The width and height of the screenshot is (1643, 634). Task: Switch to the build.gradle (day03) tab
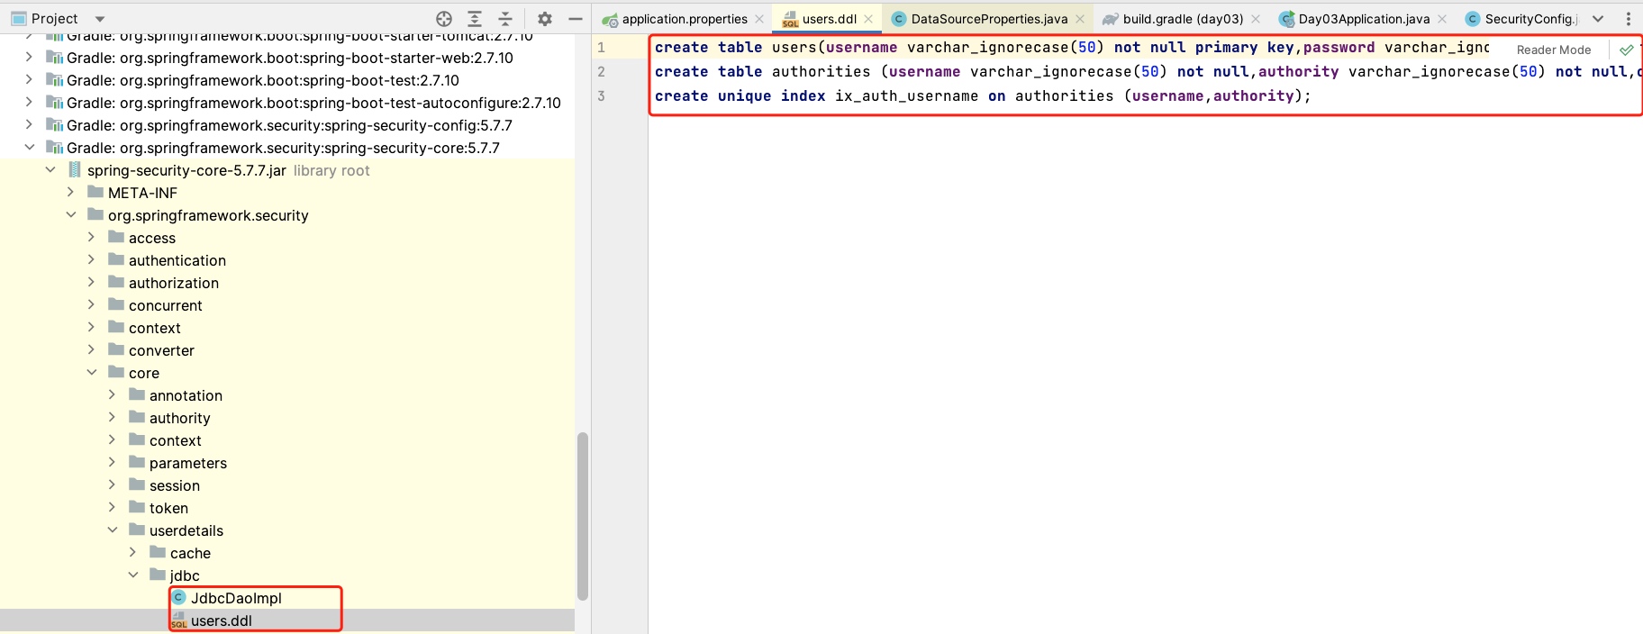click(x=1183, y=19)
